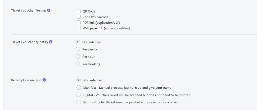This screenshot has width=257, height=110.
Task: Open info icon beside Redemption method
Action: [x=44, y=80]
